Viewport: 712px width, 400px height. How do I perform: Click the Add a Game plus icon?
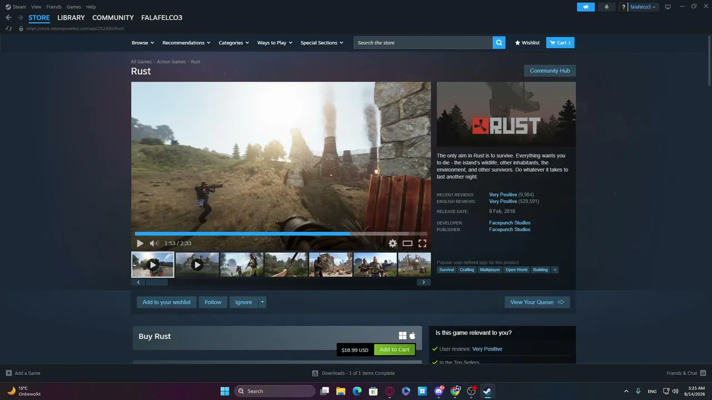coord(8,373)
